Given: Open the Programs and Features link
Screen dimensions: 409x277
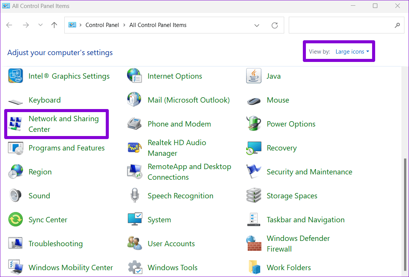Looking at the screenshot, I should coord(67,148).
